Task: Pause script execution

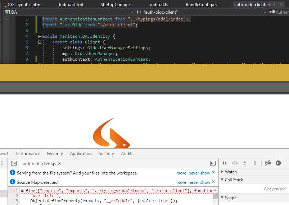Action: (225, 163)
